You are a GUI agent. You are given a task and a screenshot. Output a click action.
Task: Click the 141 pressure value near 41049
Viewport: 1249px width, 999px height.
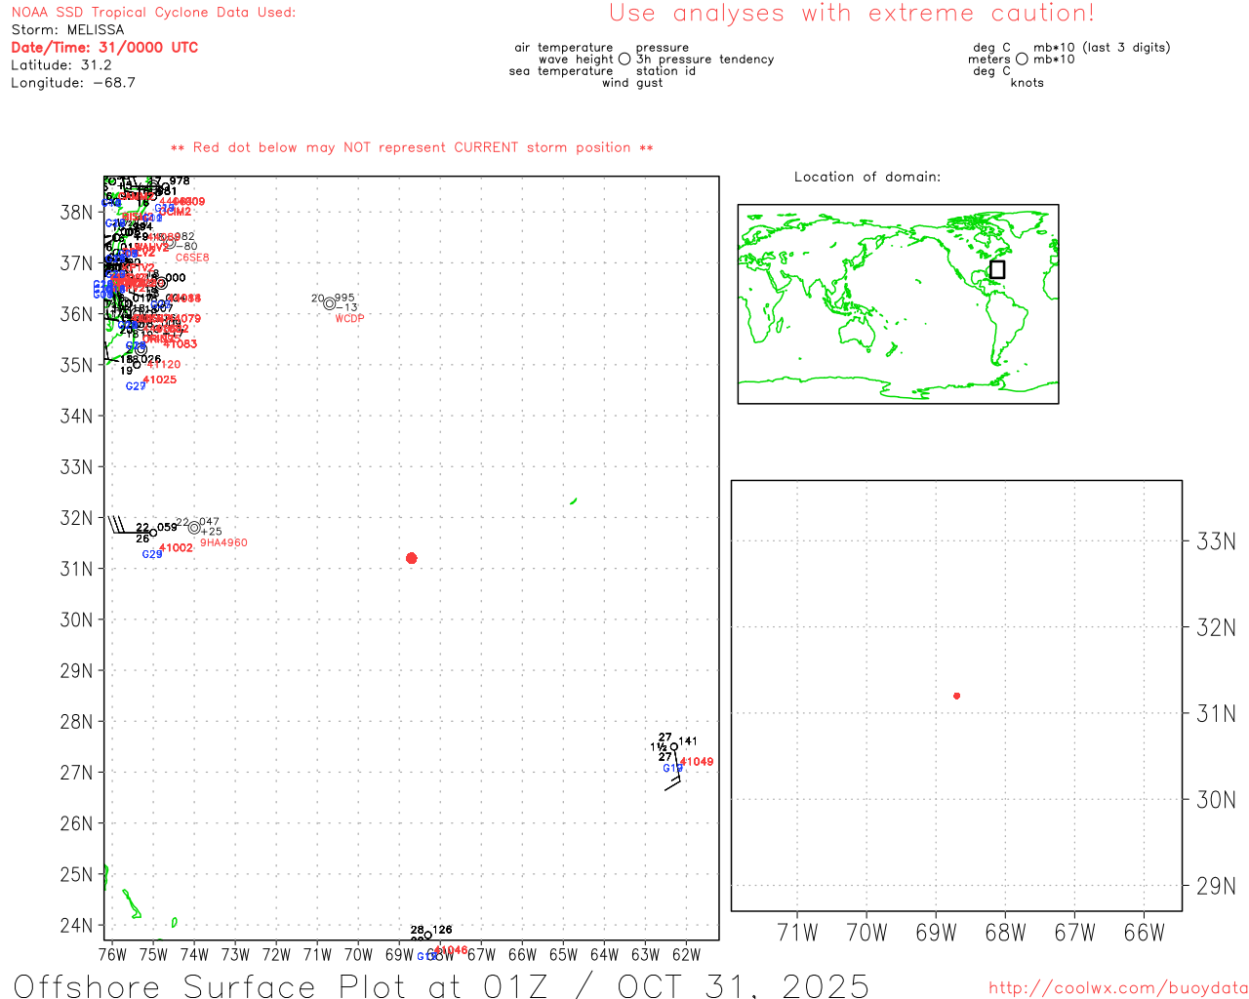[x=688, y=741]
